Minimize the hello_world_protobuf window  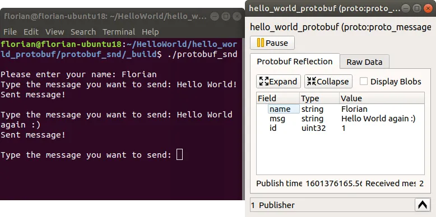pos(405,8)
